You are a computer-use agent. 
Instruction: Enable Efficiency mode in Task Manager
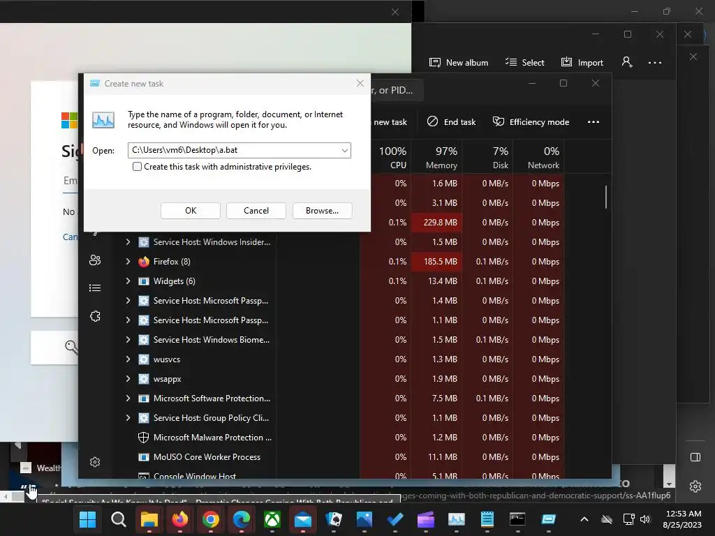(531, 122)
